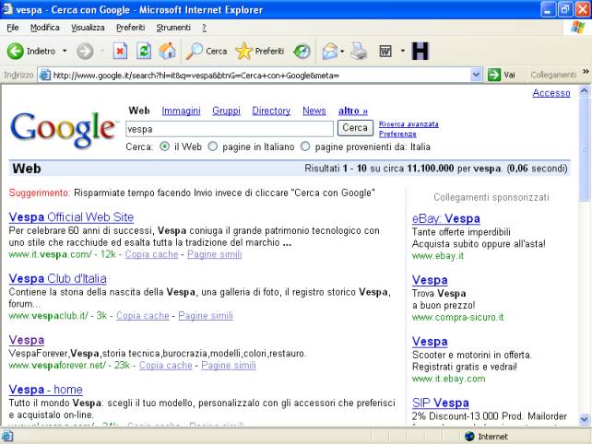592x444 pixels.
Task: Open the 'eBay: Vespa' sponsored link
Action: pos(446,218)
